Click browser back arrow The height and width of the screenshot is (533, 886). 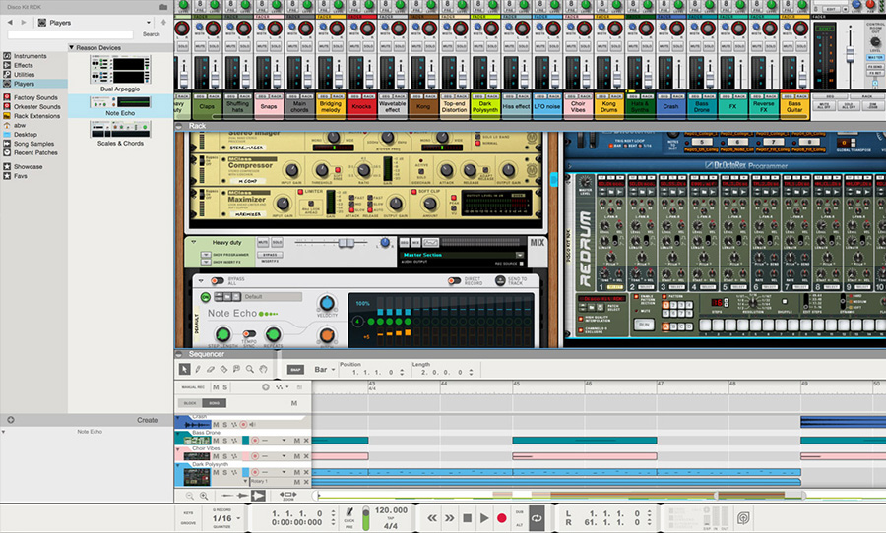pos(10,22)
